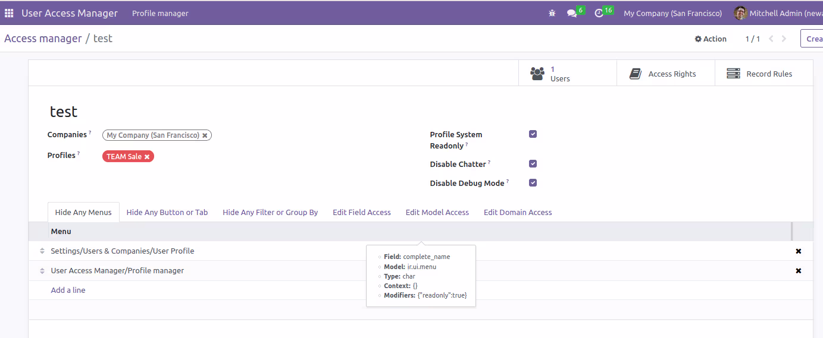Click Mitchell Admin avatar picture
Screen dimensions: 823x338
740,13
